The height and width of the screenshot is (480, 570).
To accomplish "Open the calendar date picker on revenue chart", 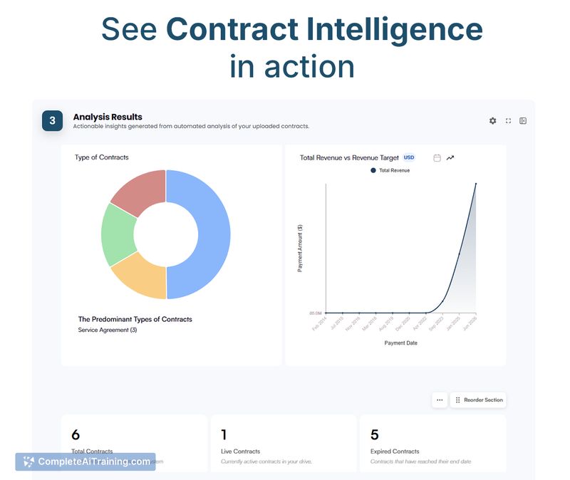I will pyautogui.click(x=437, y=158).
